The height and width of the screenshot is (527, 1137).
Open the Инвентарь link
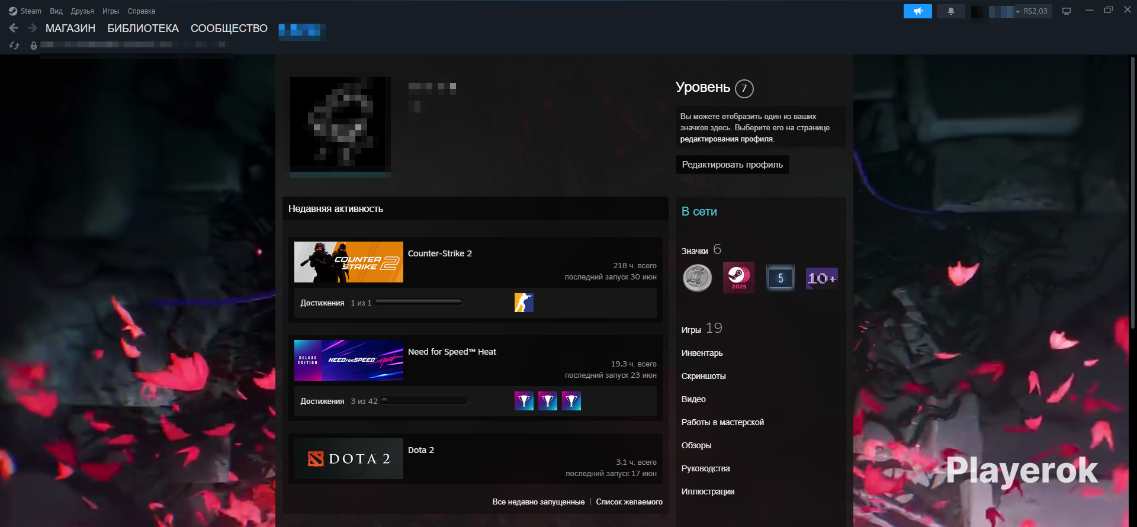[x=702, y=353]
